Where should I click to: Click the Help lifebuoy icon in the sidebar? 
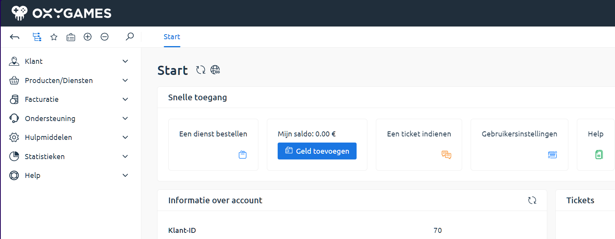tap(14, 175)
